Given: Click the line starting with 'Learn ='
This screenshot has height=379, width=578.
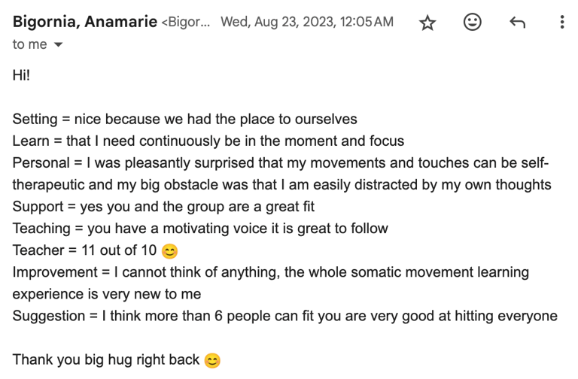Looking at the screenshot, I should [208, 141].
